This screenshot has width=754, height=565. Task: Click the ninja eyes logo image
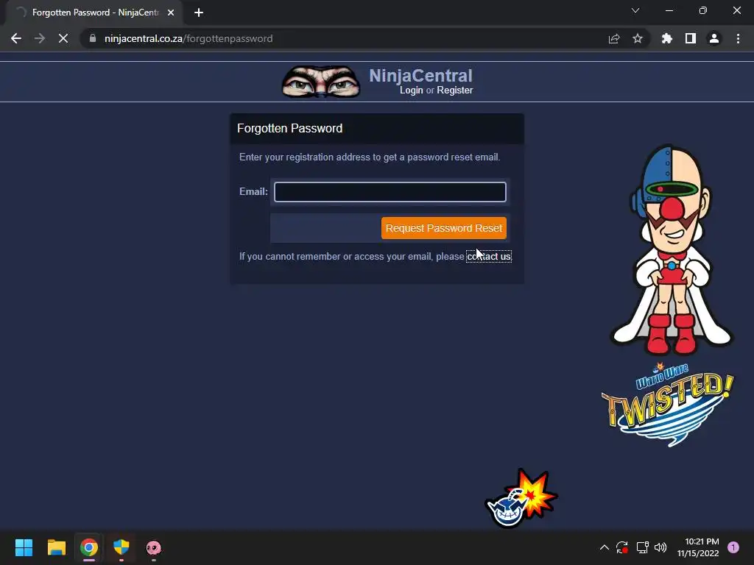pyautogui.click(x=321, y=82)
